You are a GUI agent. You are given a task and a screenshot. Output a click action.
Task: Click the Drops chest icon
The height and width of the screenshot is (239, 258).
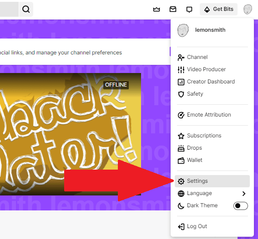[x=181, y=148]
